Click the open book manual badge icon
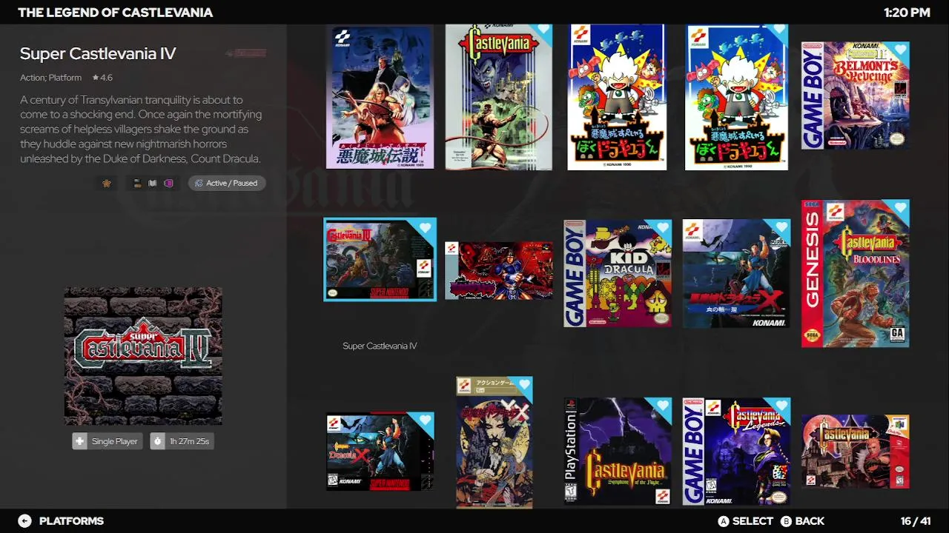Screen dimensions: 949x533 tap(153, 183)
